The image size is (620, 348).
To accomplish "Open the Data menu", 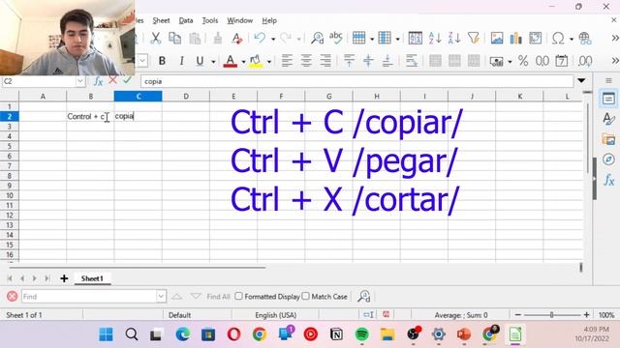I will tap(186, 20).
